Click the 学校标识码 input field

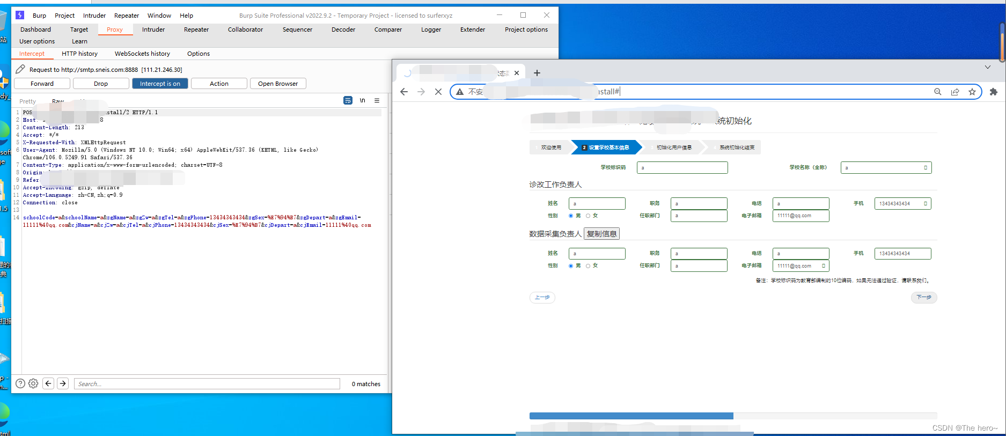[x=682, y=168]
